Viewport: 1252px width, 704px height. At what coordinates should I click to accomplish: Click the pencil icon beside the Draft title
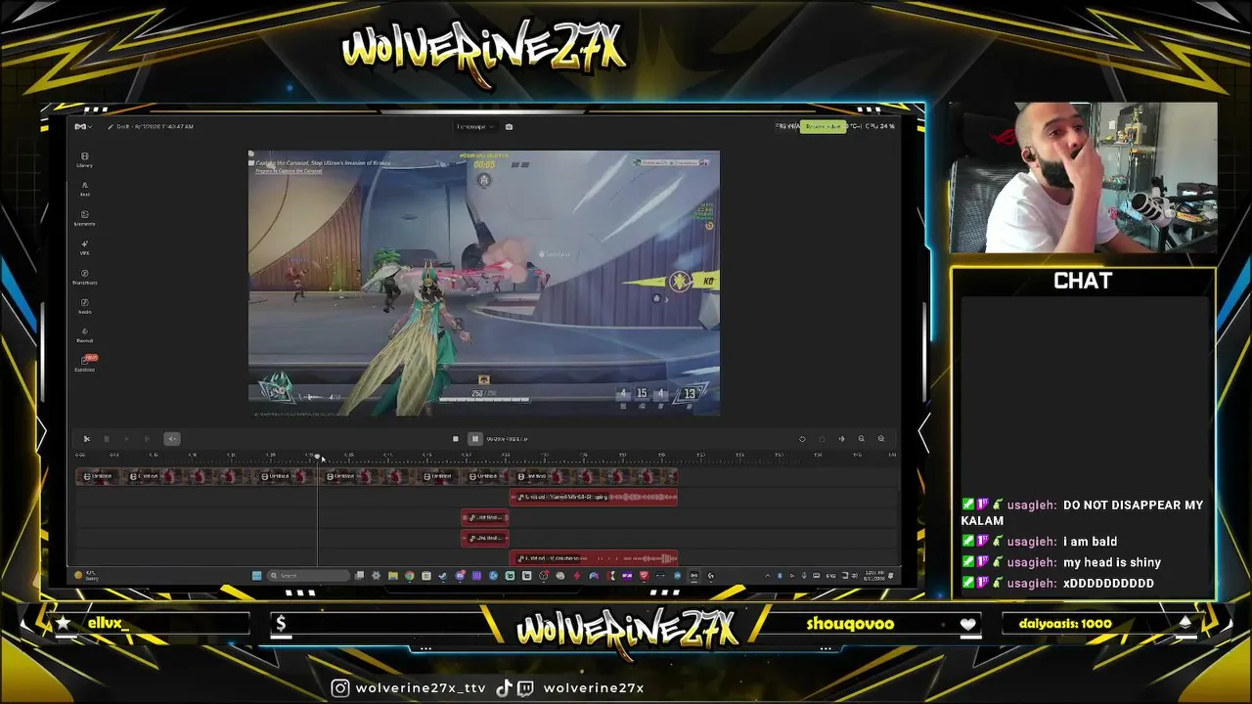[x=111, y=126]
